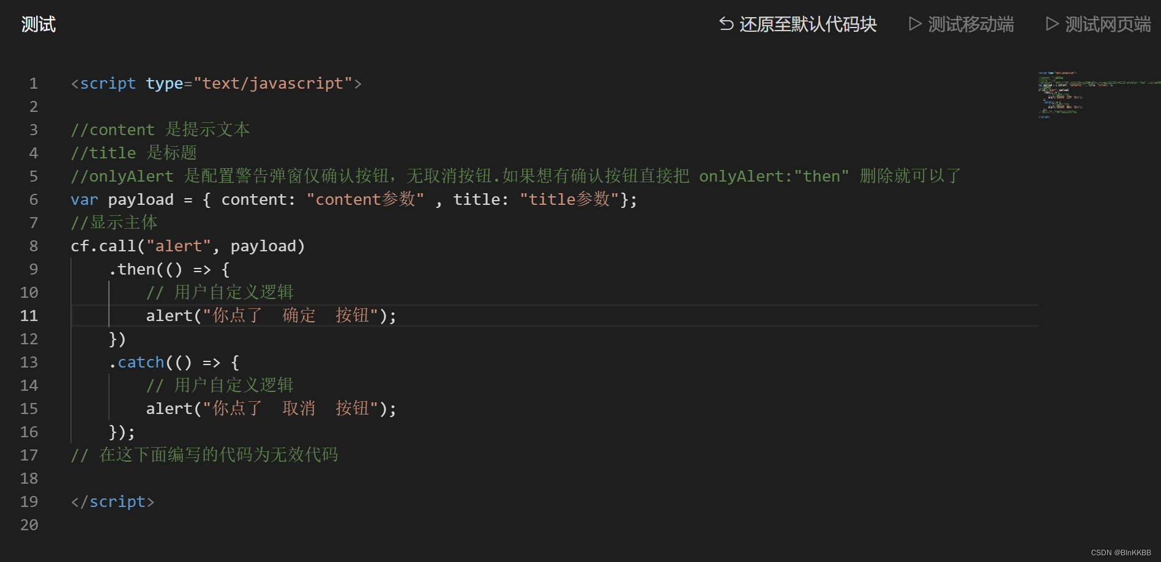Click the catch keyword on line 13
1161x562 pixels.
click(x=140, y=361)
